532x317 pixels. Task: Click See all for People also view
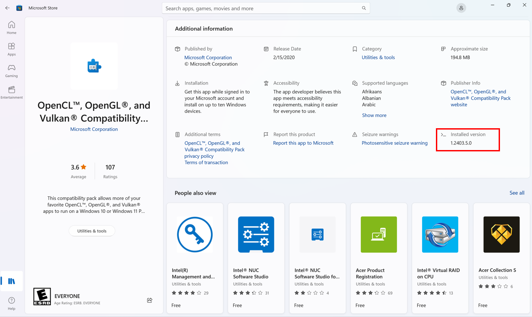coord(516,193)
